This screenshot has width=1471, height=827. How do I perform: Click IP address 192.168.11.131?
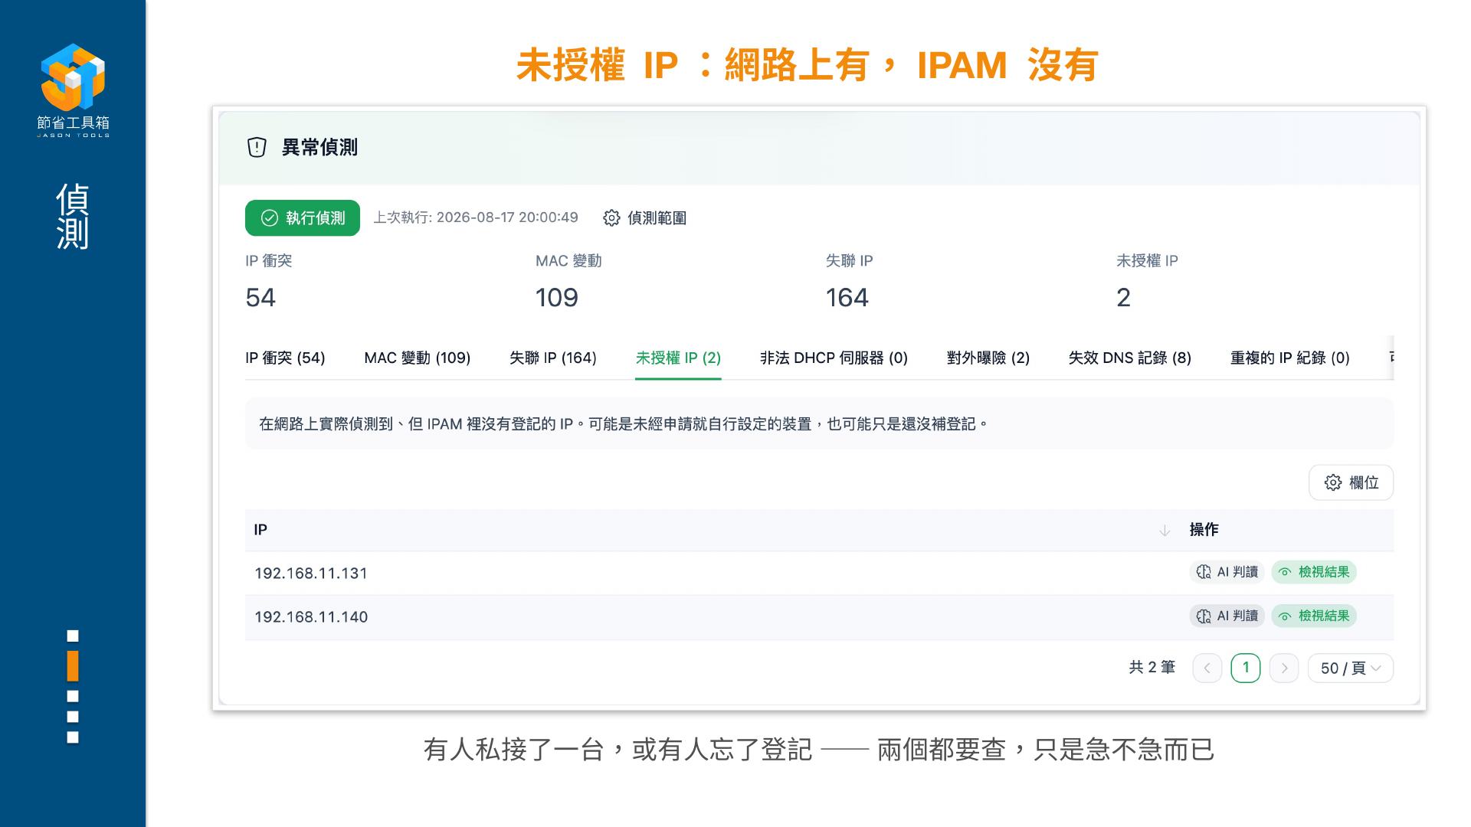311,574
